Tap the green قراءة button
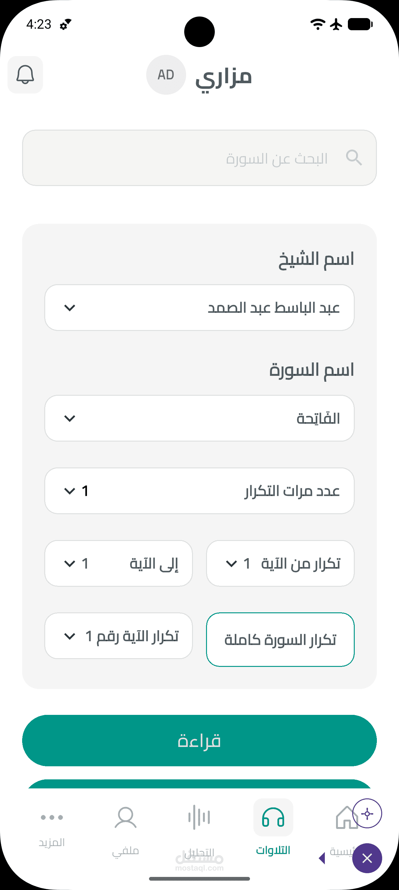Image resolution: width=399 pixels, height=890 pixels. pos(199,740)
